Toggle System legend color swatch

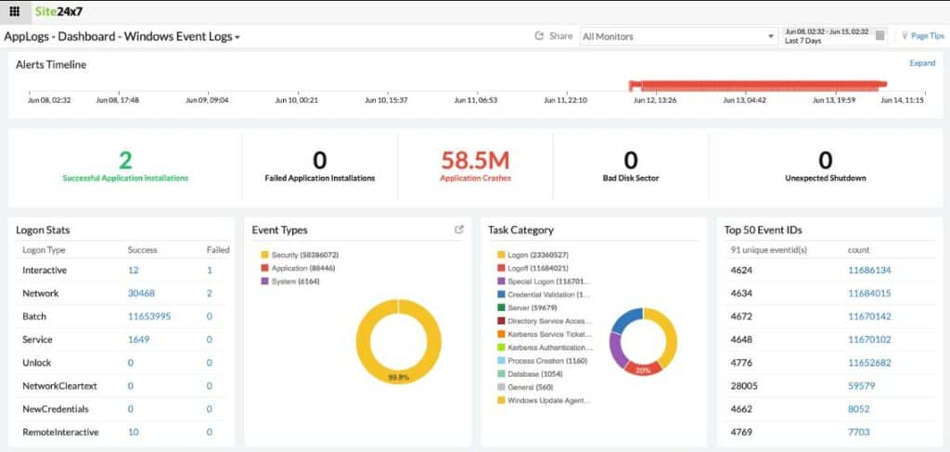(x=264, y=282)
